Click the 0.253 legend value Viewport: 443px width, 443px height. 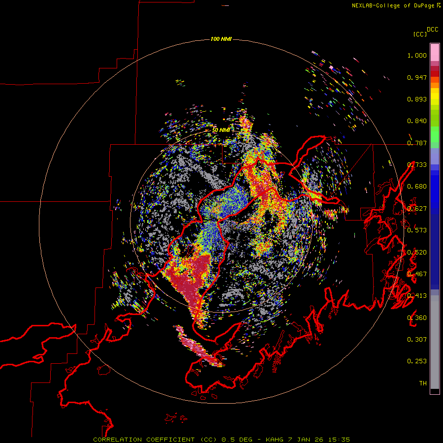click(417, 361)
